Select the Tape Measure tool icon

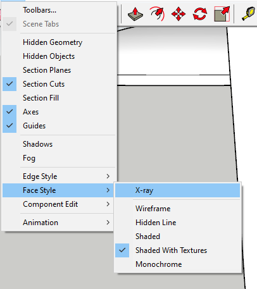248,14
